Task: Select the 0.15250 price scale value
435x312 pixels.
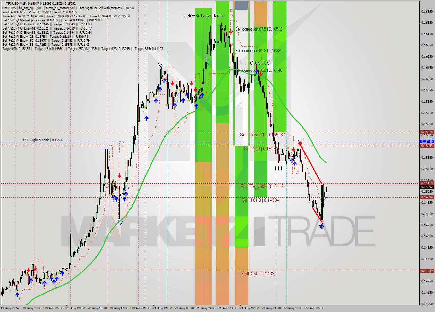Action: 427,169
